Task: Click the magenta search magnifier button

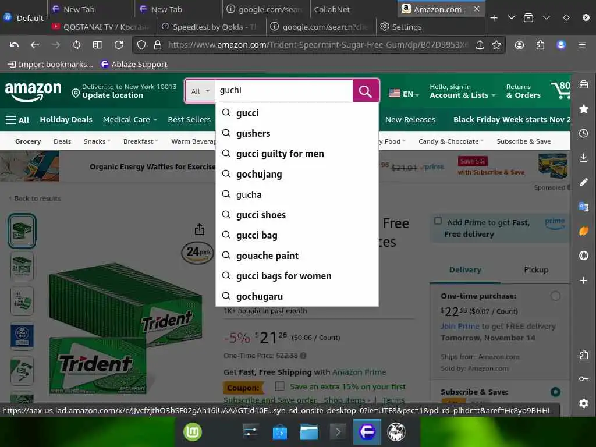Action: (366, 91)
